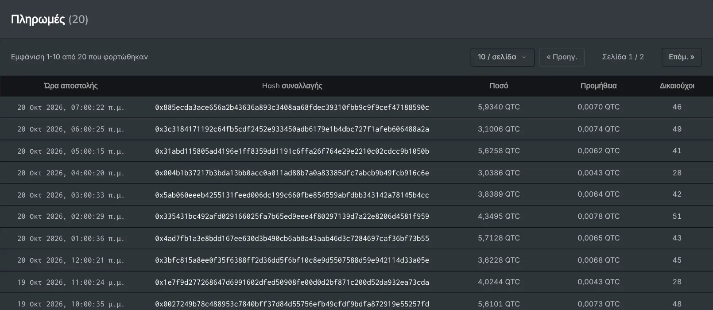Viewport: 713px width, 310px height.
Task: Click the Προμήθεια column header
Action: point(598,86)
